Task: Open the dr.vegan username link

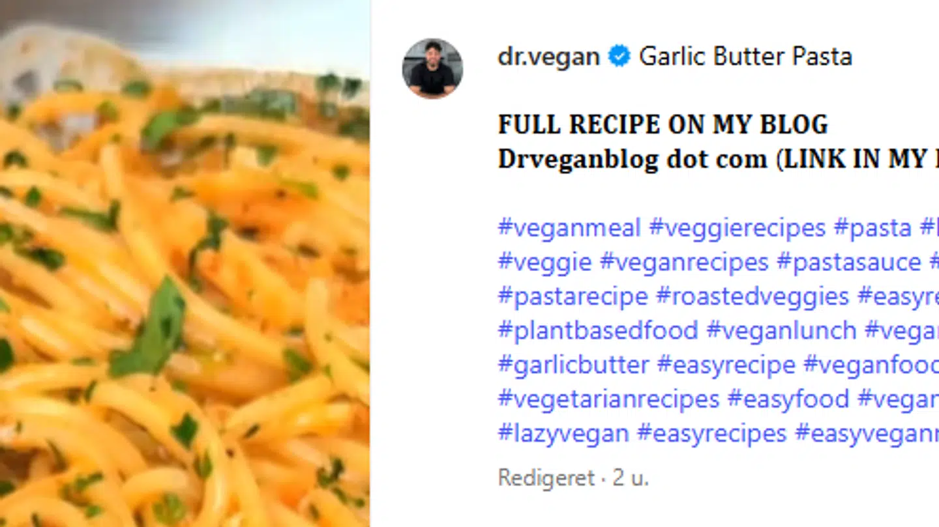Action: click(548, 57)
